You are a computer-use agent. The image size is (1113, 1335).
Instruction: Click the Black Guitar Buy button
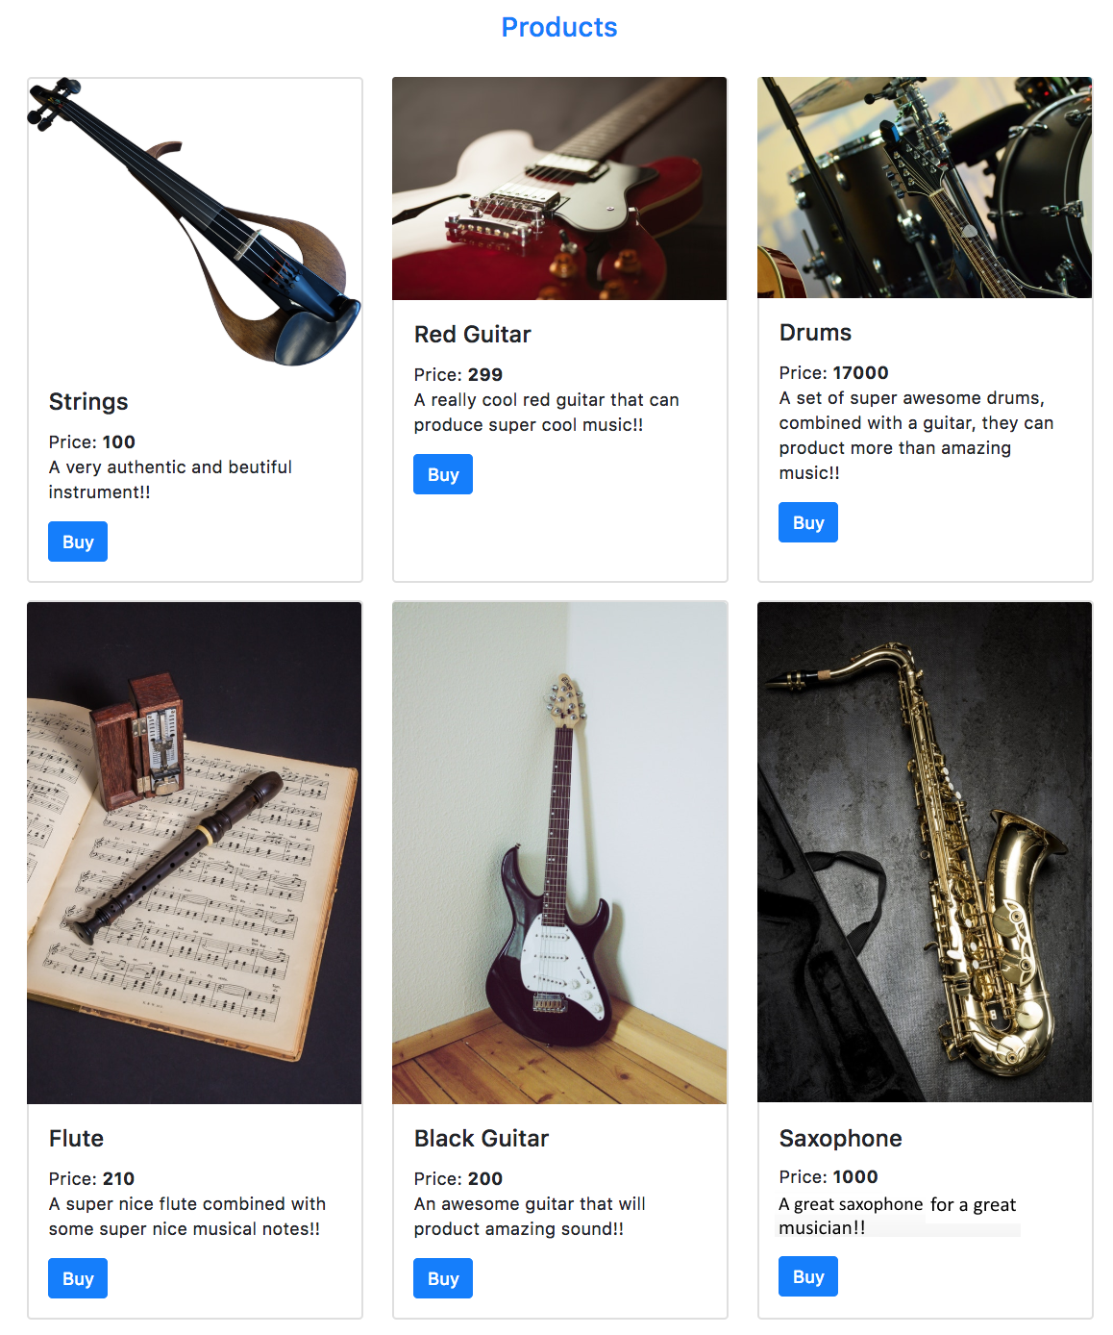point(443,1278)
